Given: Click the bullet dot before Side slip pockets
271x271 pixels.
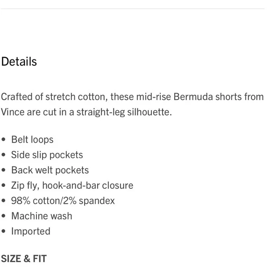Looking at the screenshot, I should click(x=3, y=155).
